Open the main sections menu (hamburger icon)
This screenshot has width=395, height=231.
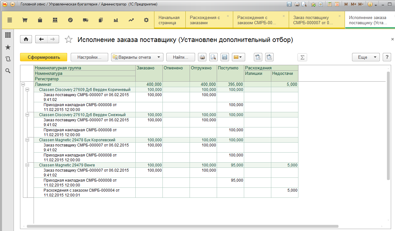click(x=9, y=20)
